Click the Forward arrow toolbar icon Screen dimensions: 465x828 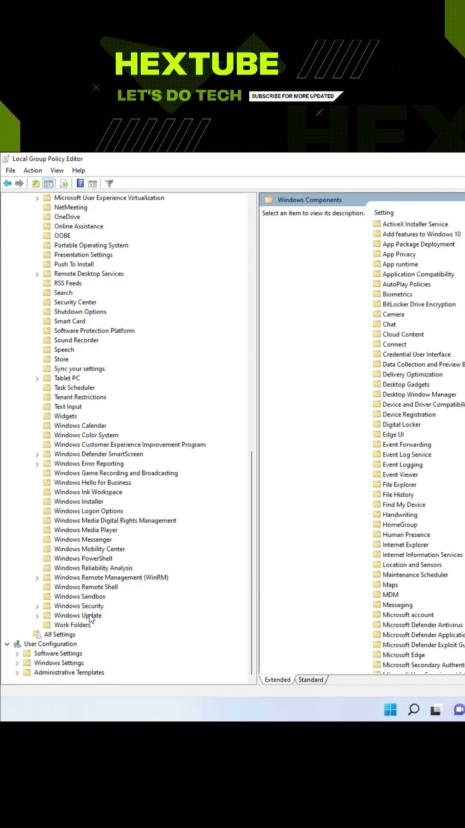point(19,184)
